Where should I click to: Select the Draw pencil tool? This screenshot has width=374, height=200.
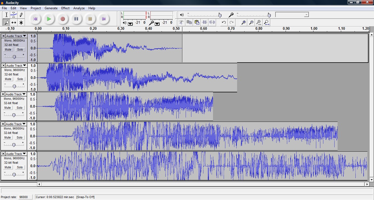point(21,15)
